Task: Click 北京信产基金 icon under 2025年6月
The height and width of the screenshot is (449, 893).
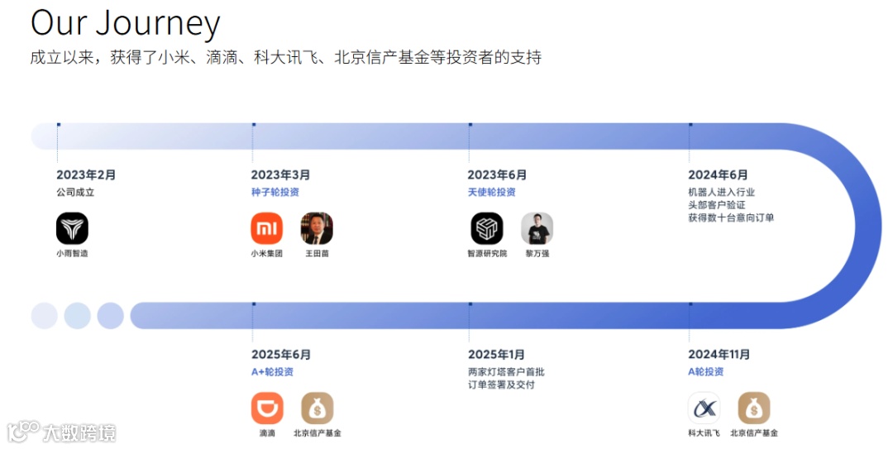Action: pos(318,408)
